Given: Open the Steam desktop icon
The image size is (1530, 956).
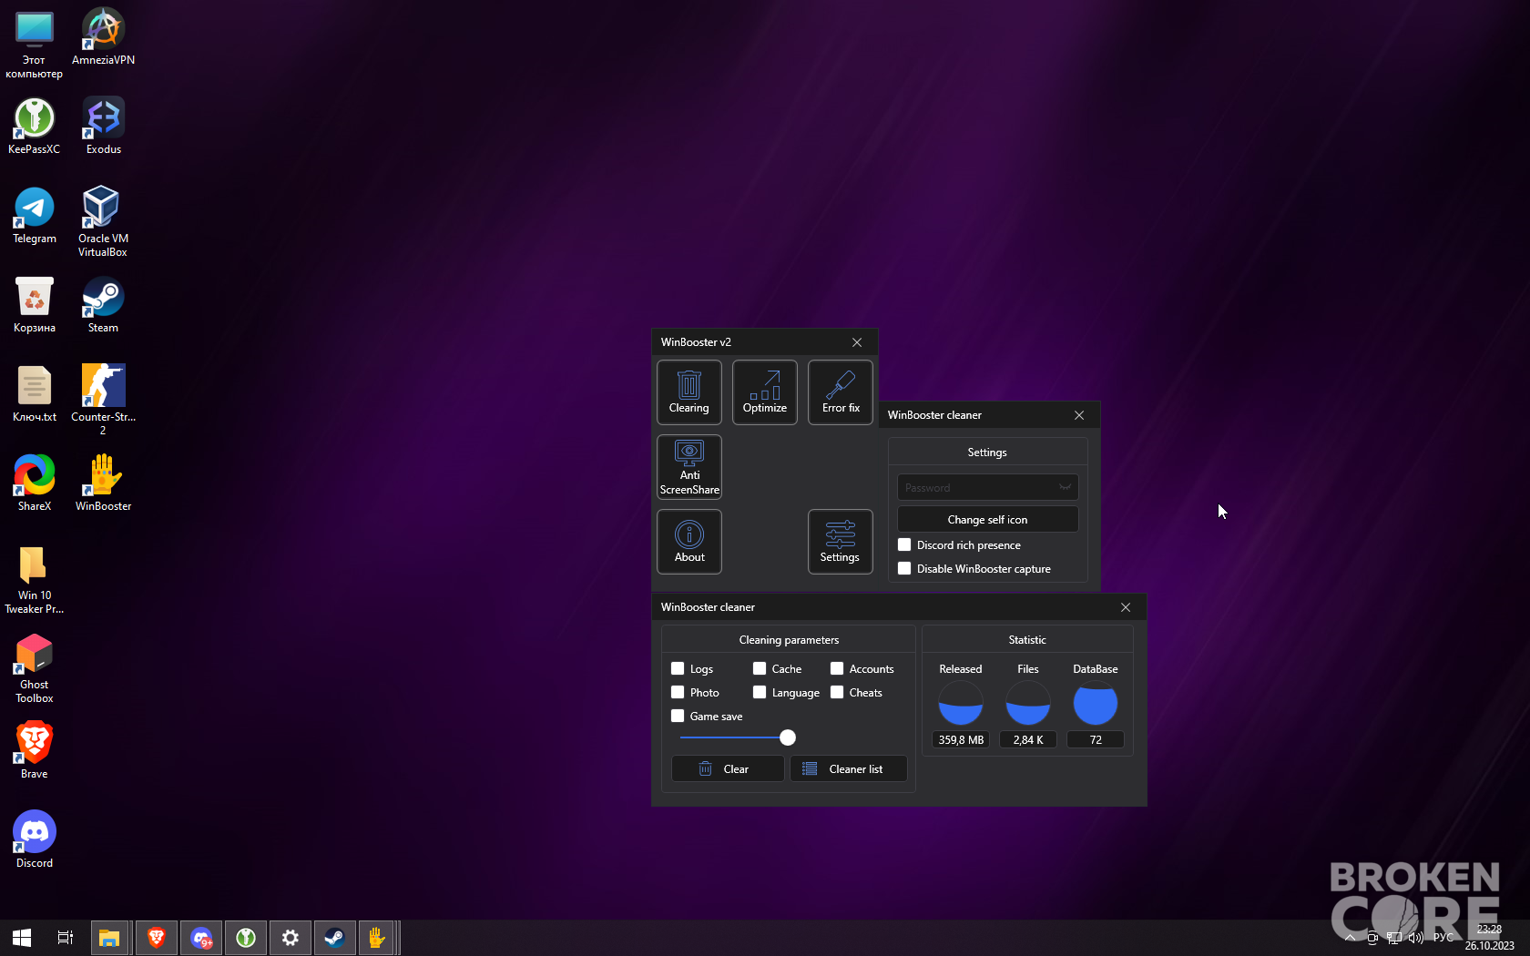Looking at the screenshot, I should pos(103,304).
